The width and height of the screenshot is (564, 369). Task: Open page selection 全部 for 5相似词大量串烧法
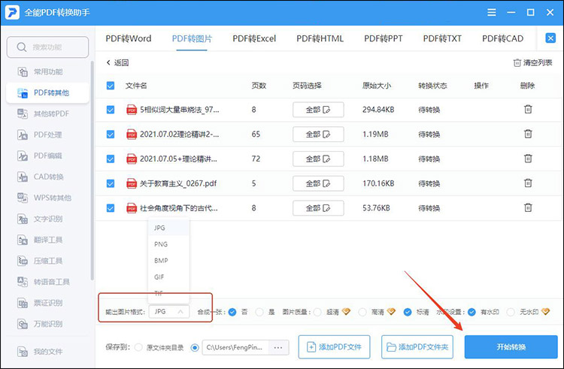click(318, 110)
